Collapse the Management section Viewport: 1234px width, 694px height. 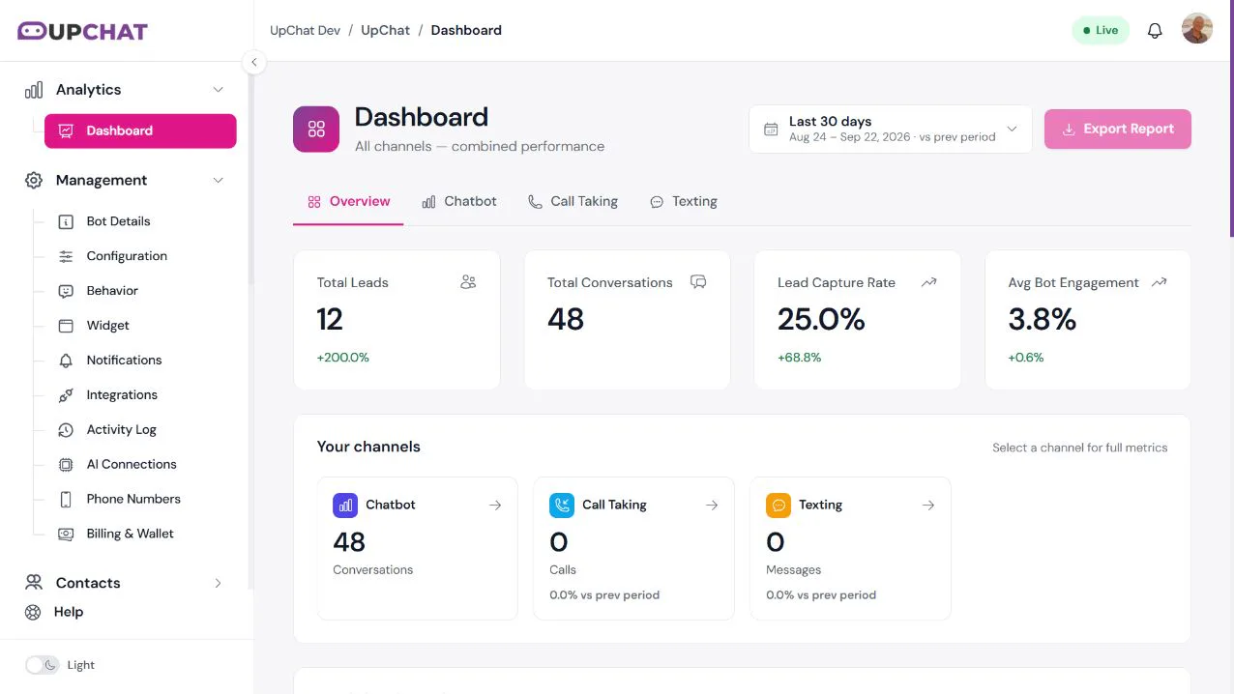pyautogui.click(x=218, y=181)
